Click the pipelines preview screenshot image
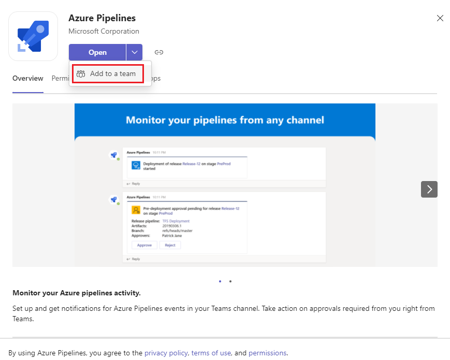 pyautogui.click(x=225, y=185)
